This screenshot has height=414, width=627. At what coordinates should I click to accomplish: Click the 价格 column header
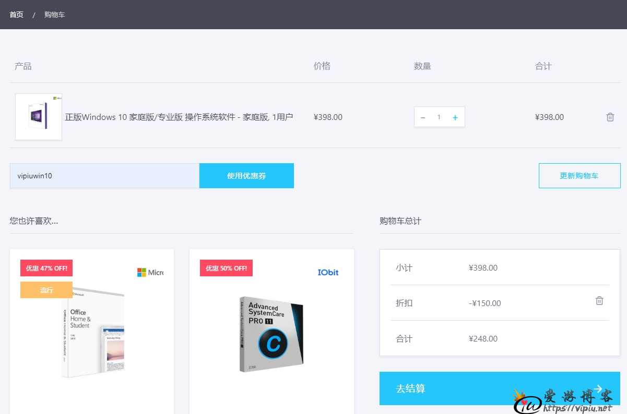pos(322,66)
